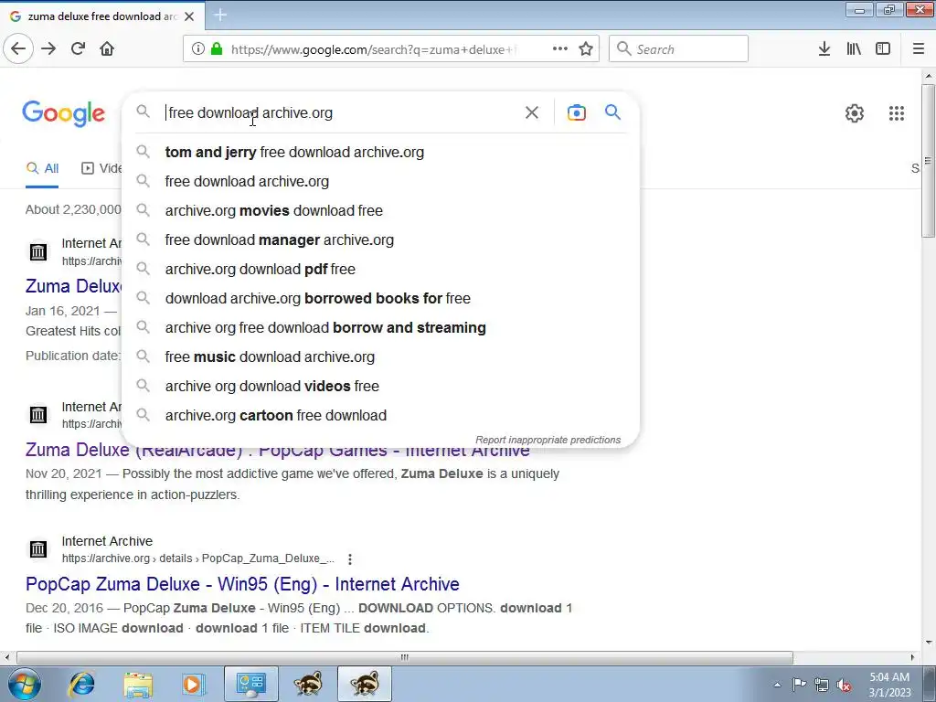Click Report inappropriate predictions link
Screen dimensions: 936x702
coord(548,440)
